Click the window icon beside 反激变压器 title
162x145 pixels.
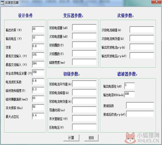[x=2, y=3]
